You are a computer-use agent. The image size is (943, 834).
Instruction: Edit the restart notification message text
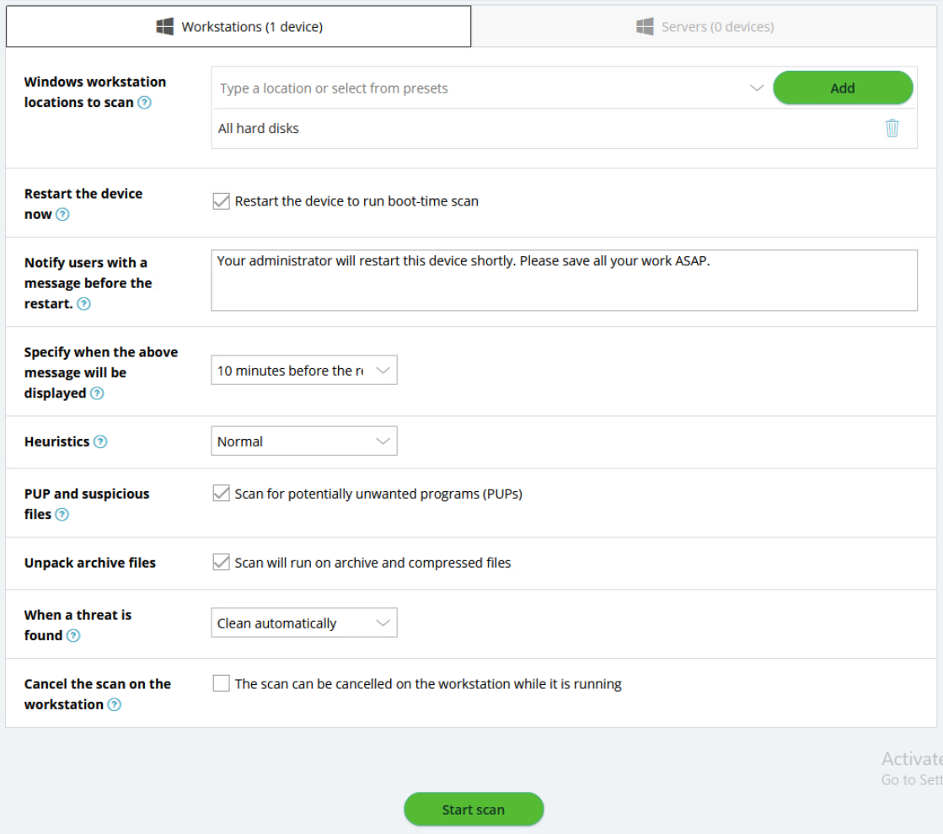tap(565, 281)
